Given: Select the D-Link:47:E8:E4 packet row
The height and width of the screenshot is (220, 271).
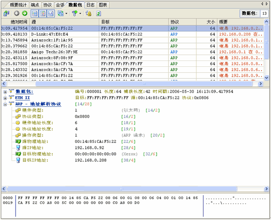Looking at the screenshot, I should tap(132, 34).
